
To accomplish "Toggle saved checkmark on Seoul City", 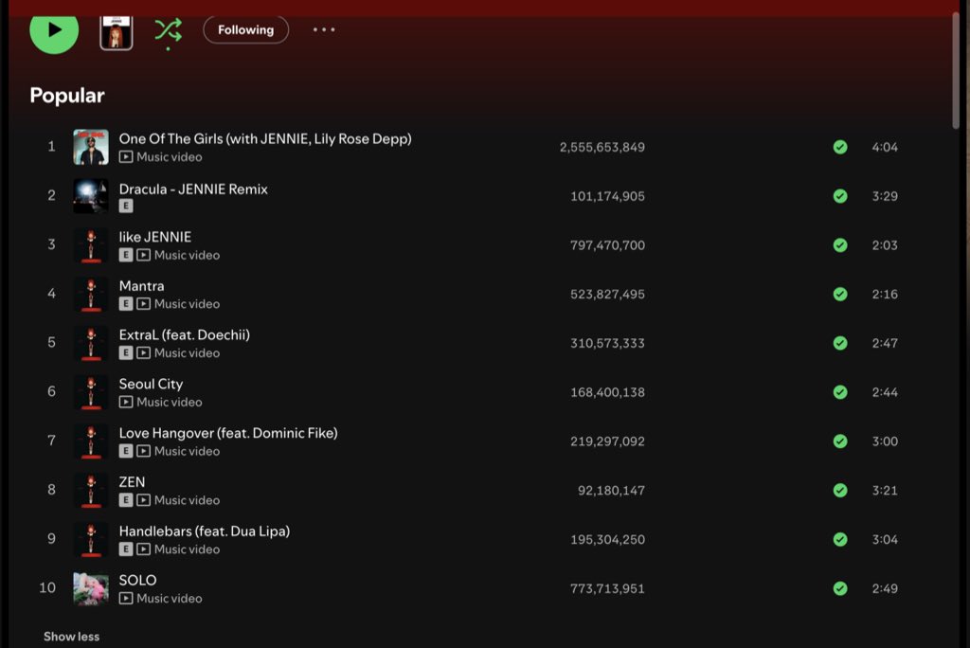I will (840, 392).
